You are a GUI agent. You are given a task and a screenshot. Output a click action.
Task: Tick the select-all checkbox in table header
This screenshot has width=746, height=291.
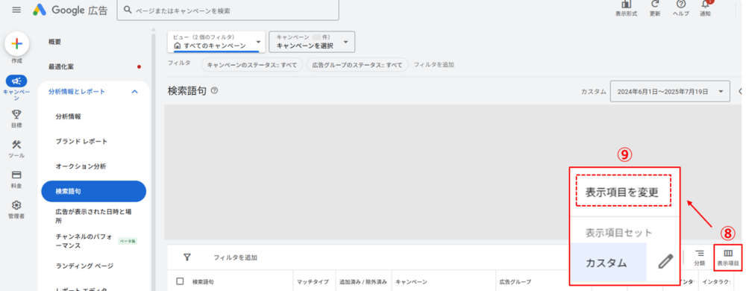180,281
